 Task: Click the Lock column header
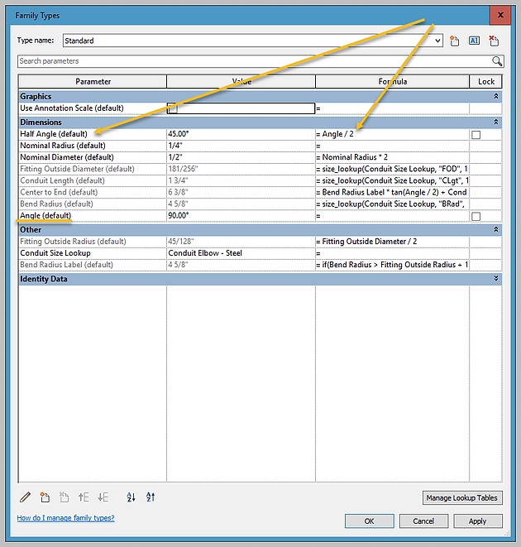(x=485, y=82)
